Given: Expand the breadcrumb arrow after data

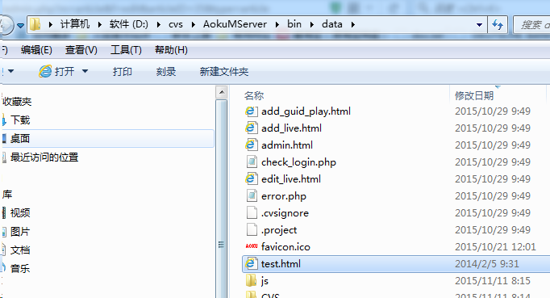Looking at the screenshot, I should click(x=353, y=24).
